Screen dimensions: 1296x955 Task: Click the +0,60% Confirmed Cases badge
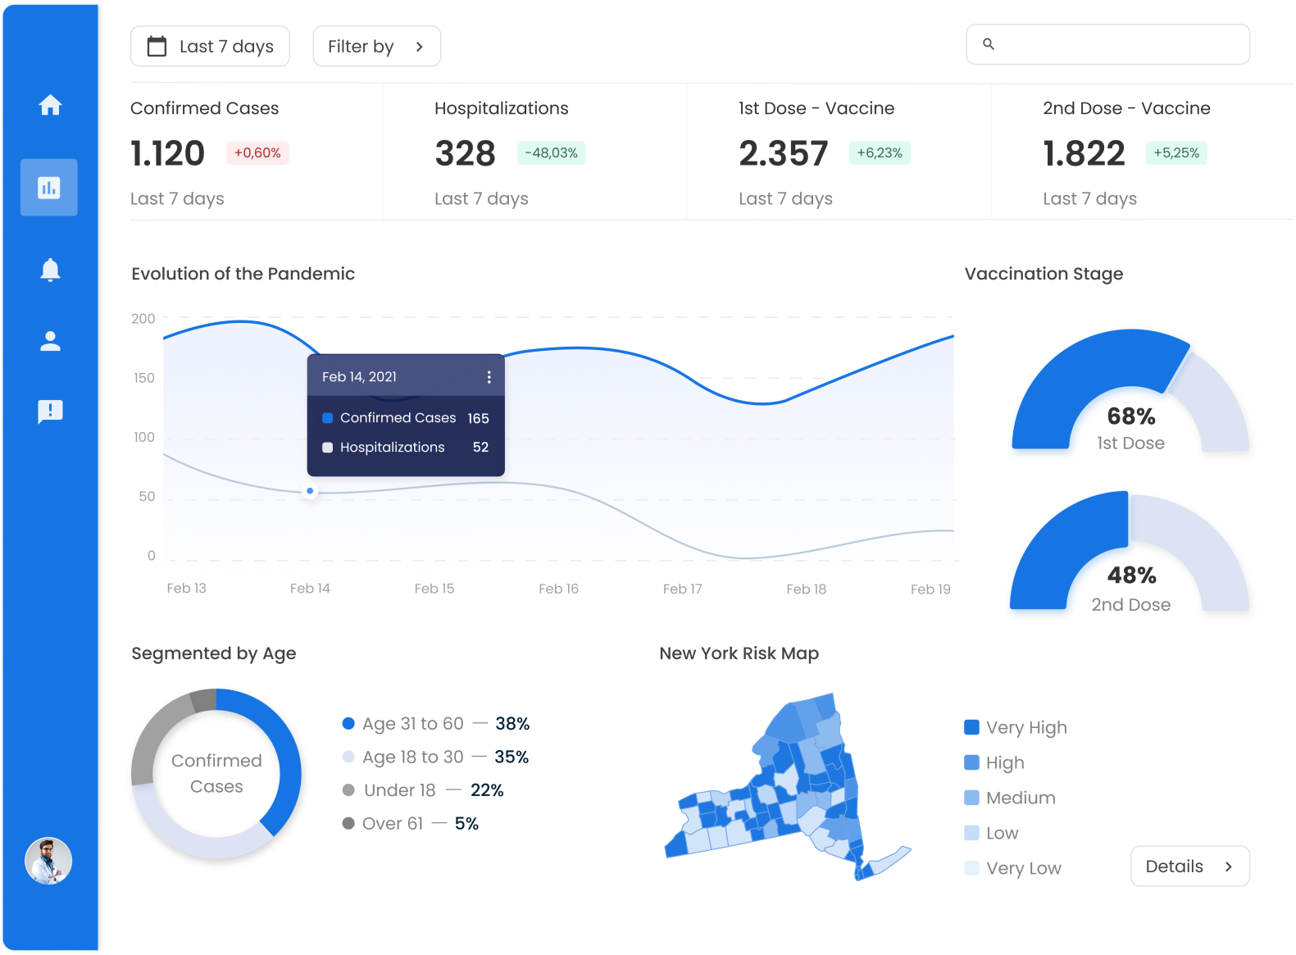(257, 153)
